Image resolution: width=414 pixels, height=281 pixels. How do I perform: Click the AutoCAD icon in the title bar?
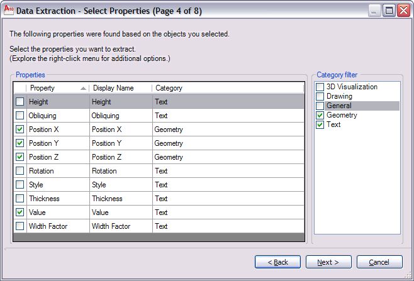[x=9, y=11]
